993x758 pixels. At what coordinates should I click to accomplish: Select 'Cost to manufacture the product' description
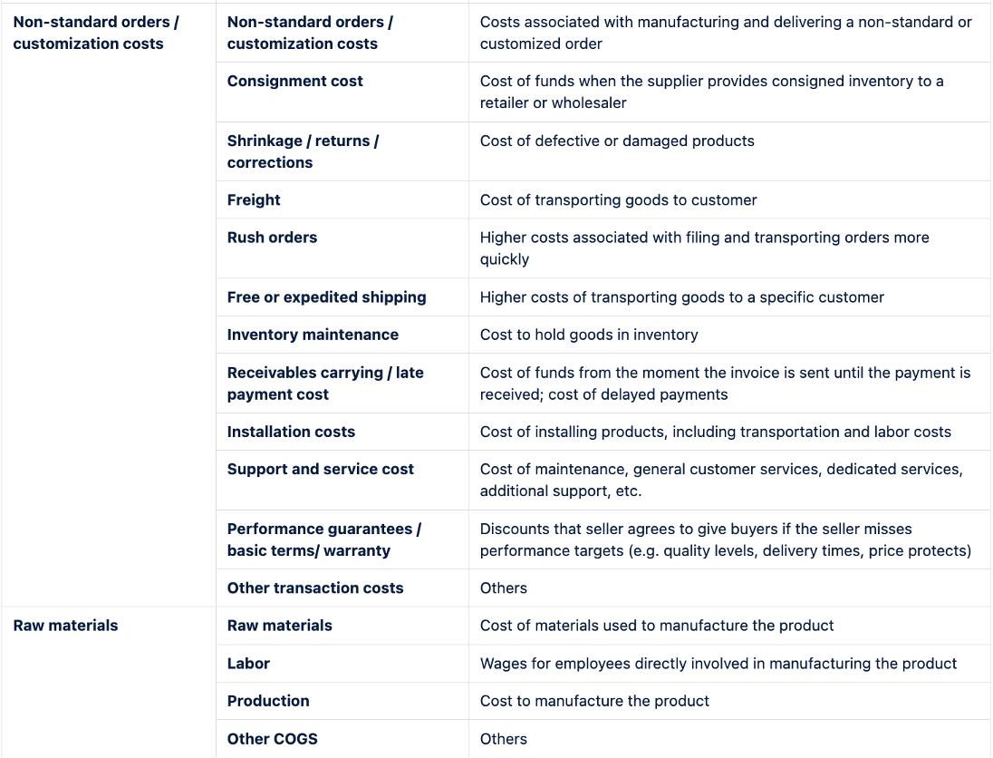[x=594, y=701]
